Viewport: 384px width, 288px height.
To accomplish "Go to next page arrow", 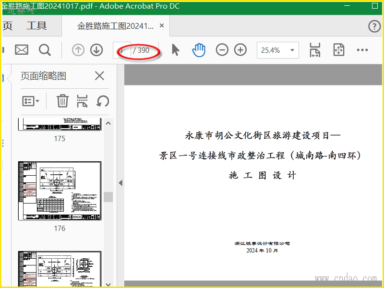I will click(96, 50).
